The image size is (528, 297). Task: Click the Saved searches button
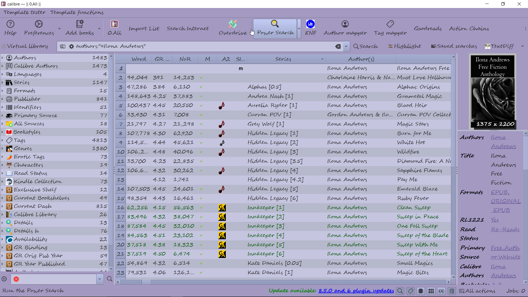[454, 46]
